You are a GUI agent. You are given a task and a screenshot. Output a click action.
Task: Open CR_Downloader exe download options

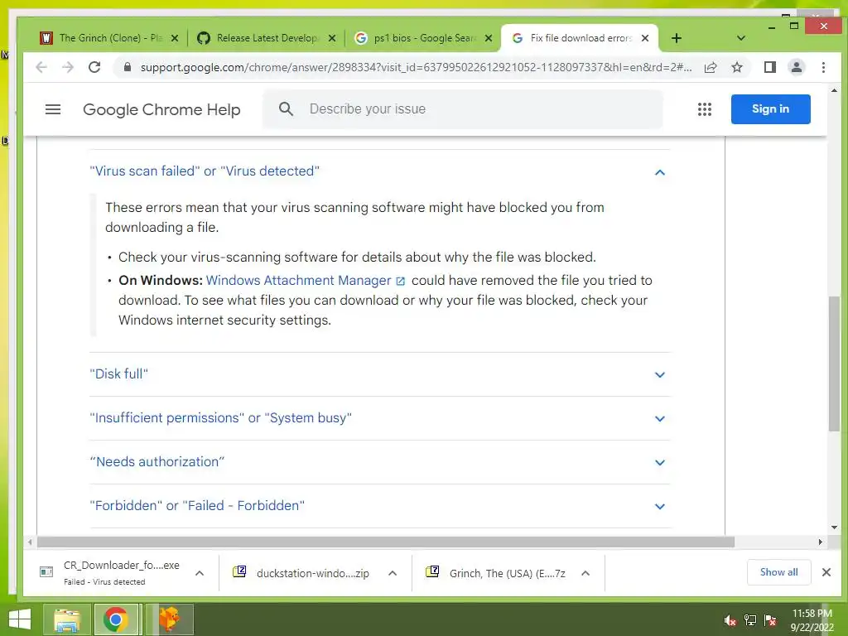point(199,573)
